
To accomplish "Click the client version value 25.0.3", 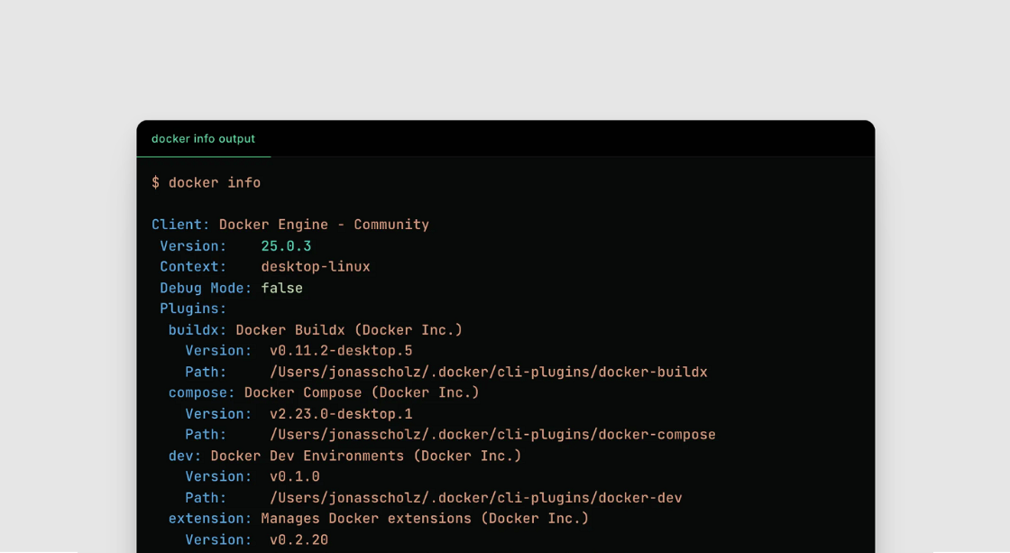I will point(286,245).
